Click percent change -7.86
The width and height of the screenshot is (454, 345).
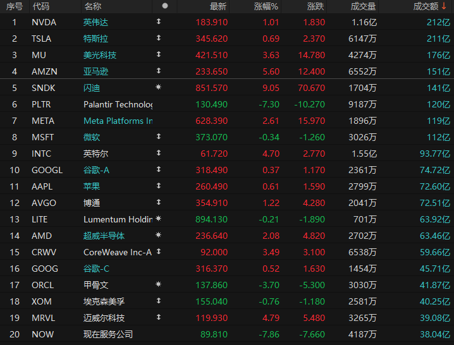tap(269, 335)
